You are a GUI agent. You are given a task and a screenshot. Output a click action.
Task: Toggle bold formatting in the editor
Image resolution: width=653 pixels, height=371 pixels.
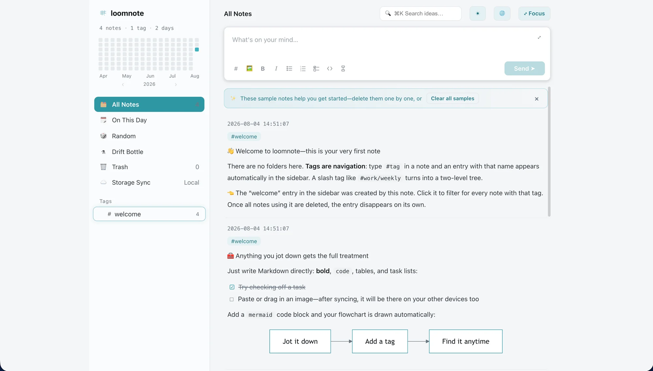(263, 69)
